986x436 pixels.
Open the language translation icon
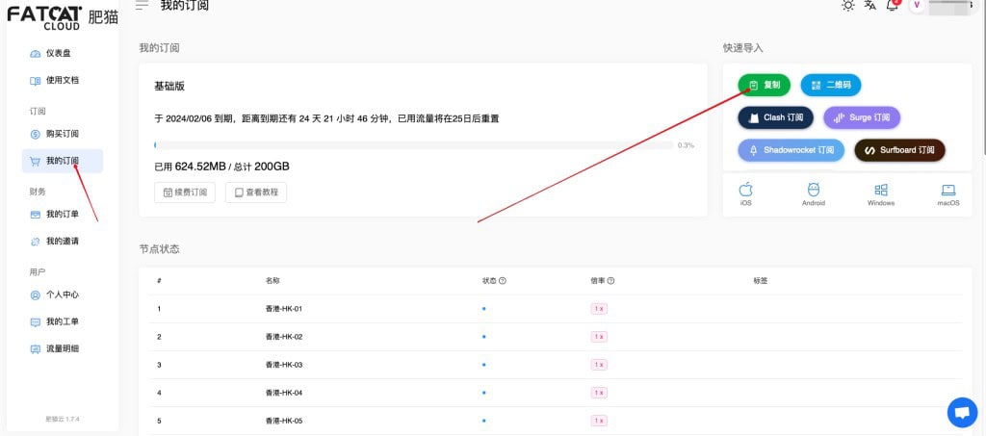[x=870, y=5]
